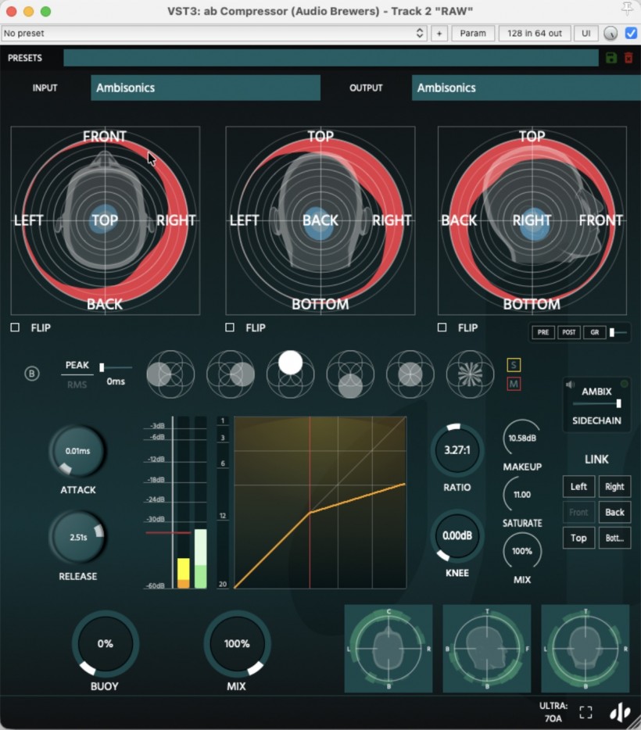Click the UI button
The height and width of the screenshot is (730, 641).
[585, 34]
